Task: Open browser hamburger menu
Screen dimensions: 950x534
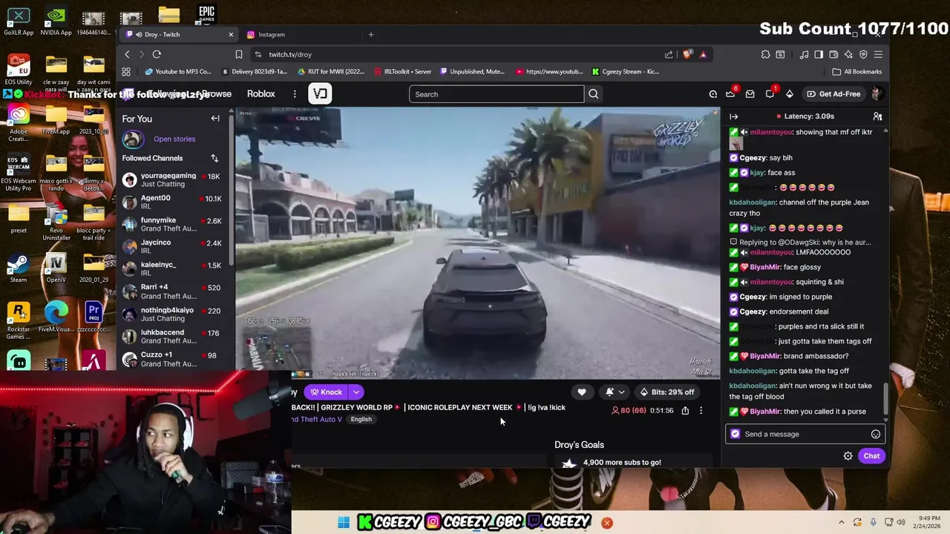Action: point(878,54)
